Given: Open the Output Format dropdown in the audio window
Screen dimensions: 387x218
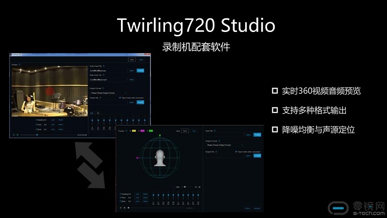Looking at the screenshot, I should (224, 145).
